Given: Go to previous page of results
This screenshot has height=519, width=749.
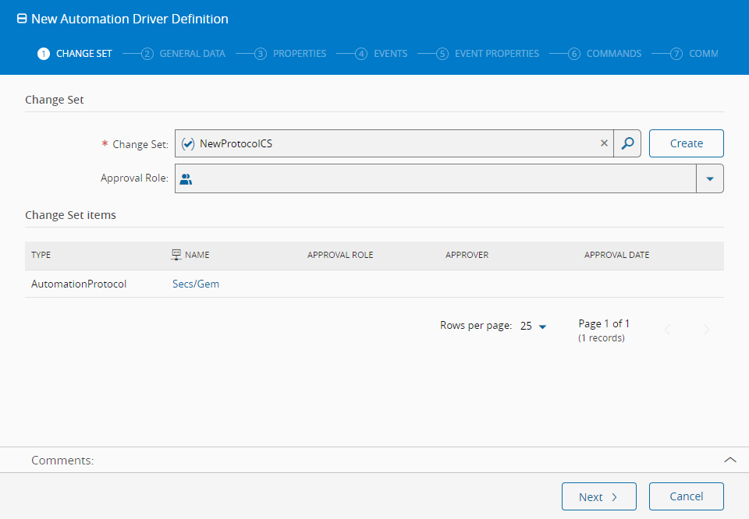Looking at the screenshot, I should tap(667, 330).
